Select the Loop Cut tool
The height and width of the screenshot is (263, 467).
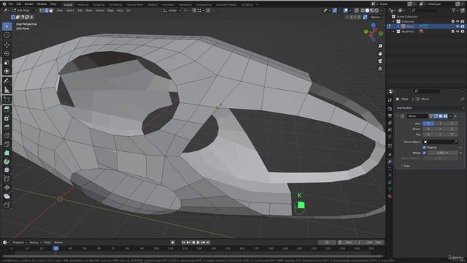point(7,136)
